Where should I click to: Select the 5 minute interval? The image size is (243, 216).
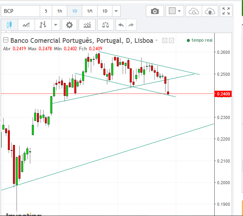pos(46,11)
